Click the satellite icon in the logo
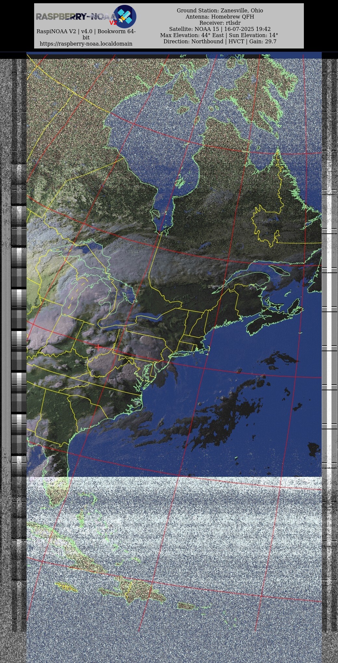The height and width of the screenshot is (663, 338). [125, 16]
